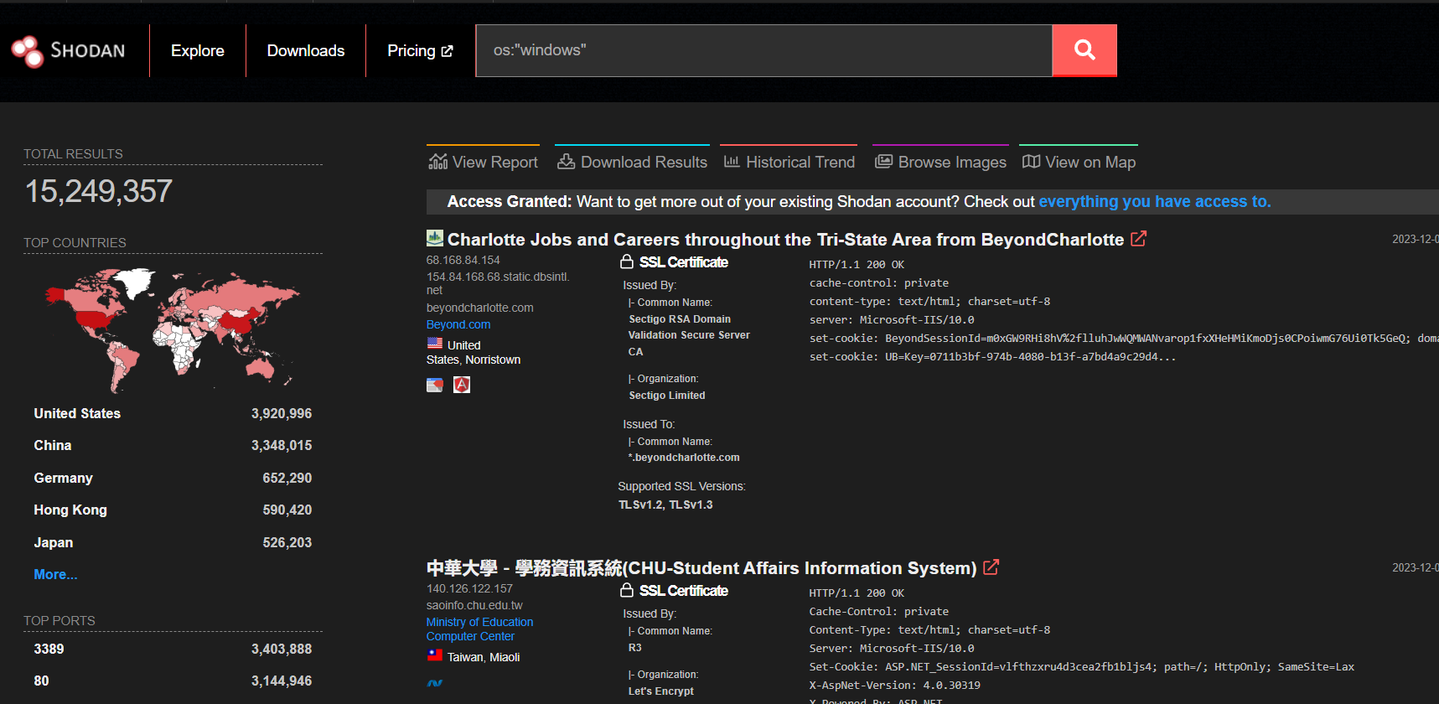Click the Shodan logo
Image resolution: width=1439 pixels, height=704 pixels.
(x=69, y=51)
